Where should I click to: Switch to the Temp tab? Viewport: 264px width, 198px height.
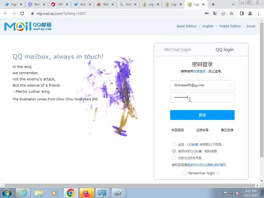(x=34, y=4)
